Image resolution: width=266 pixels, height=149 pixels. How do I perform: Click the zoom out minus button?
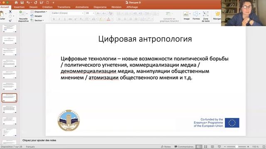225,147
